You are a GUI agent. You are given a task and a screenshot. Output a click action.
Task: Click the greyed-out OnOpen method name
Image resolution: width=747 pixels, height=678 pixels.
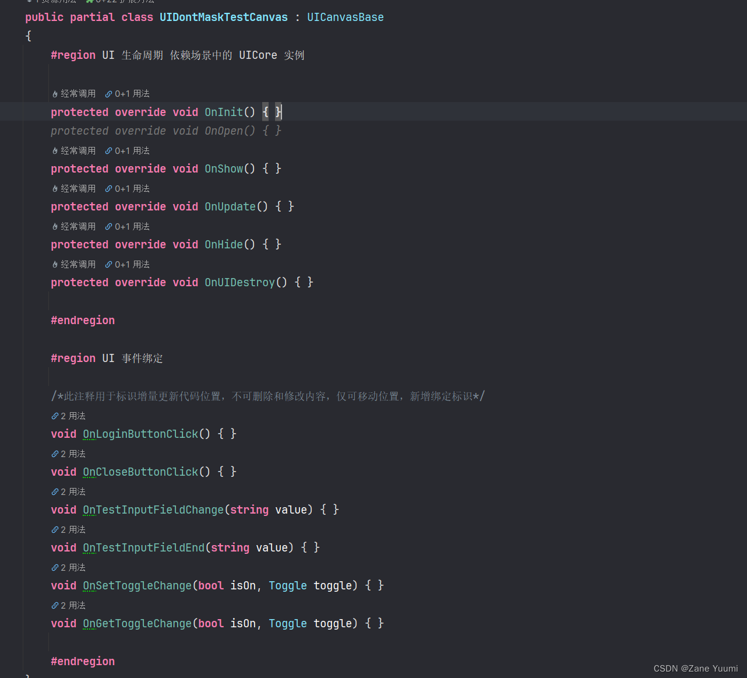coord(224,131)
